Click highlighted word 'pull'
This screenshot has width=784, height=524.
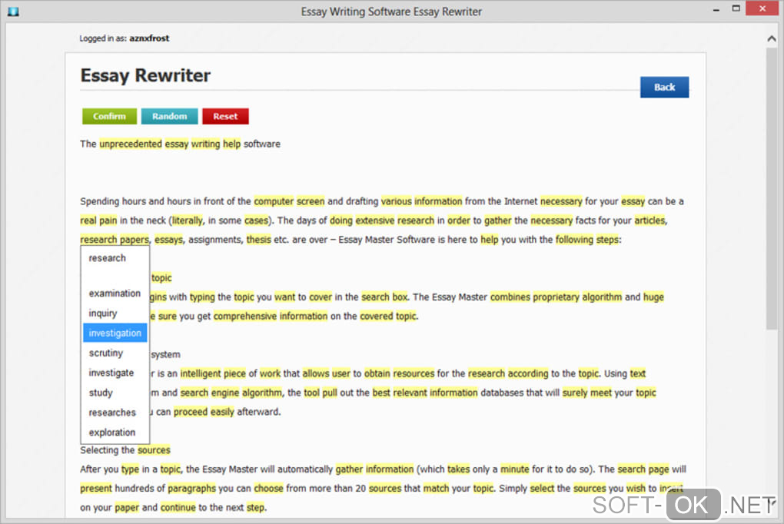330,393
